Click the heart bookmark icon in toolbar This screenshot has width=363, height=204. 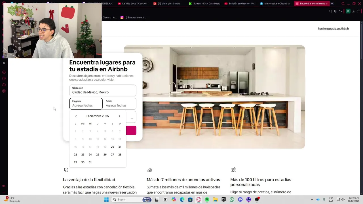coord(341,11)
